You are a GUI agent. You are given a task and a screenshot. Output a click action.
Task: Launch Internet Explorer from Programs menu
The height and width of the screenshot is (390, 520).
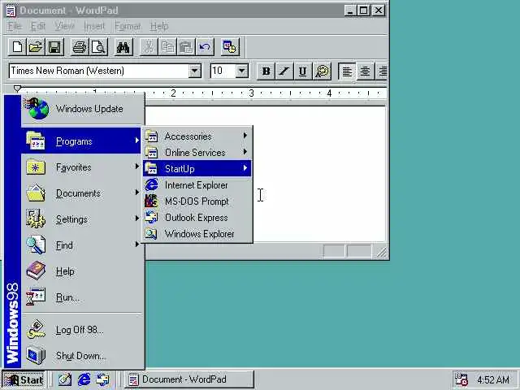click(x=197, y=184)
